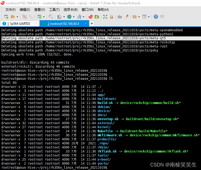This screenshot has width=201, height=170.
Task: Click the Find magnifier icon
Action: point(51,17)
